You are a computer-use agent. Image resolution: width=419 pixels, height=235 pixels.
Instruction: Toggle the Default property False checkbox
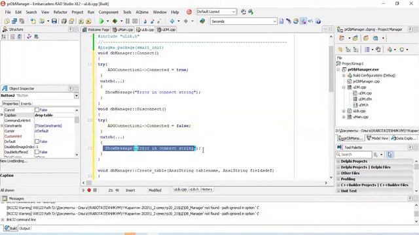click(x=37, y=142)
